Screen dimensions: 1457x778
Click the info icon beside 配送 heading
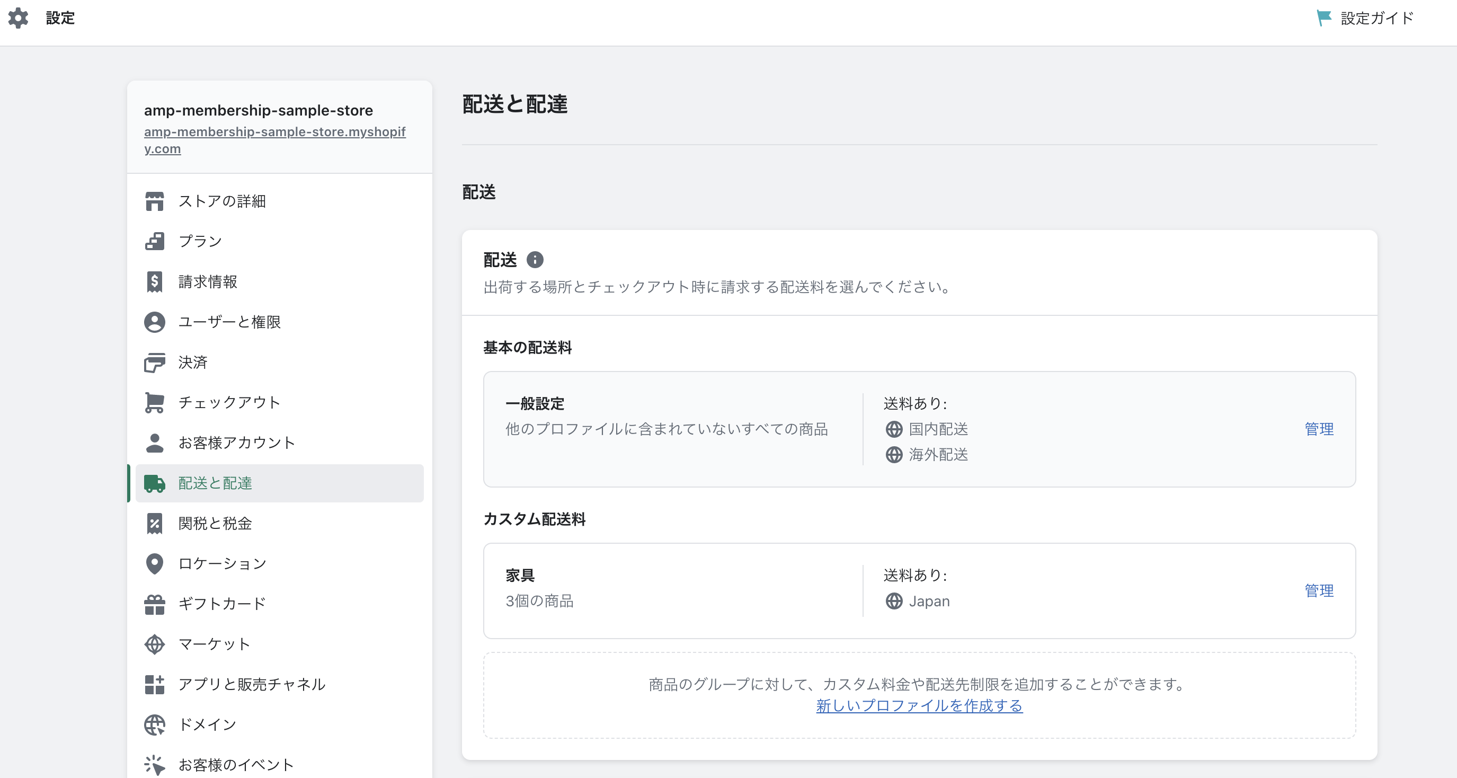(535, 260)
